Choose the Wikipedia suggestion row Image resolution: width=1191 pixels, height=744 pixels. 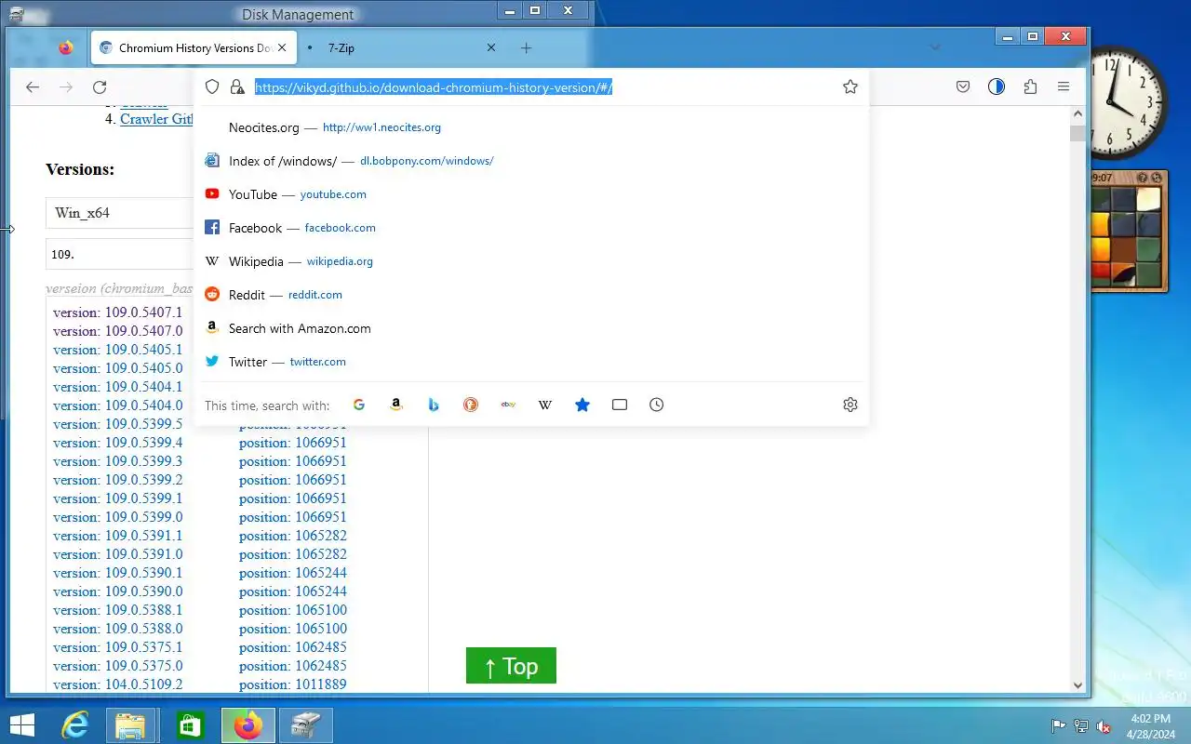point(532,261)
